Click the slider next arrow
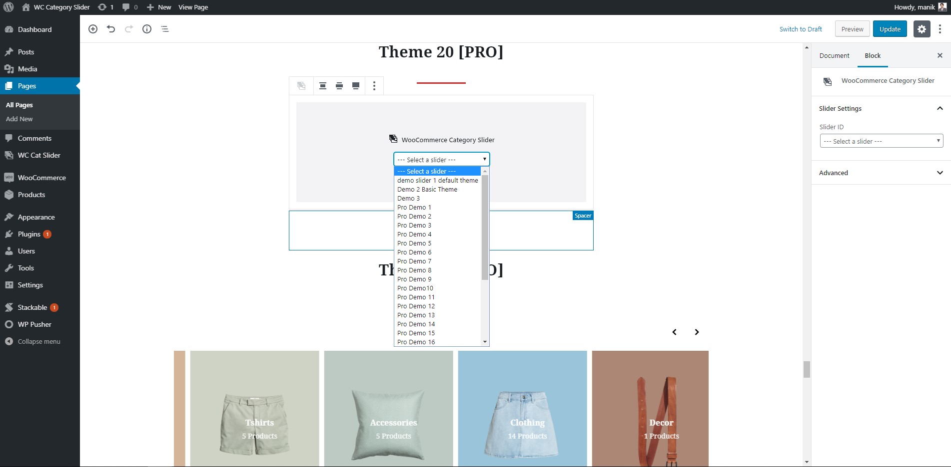The height and width of the screenshot is (467, 951). (x=697, y=332)
